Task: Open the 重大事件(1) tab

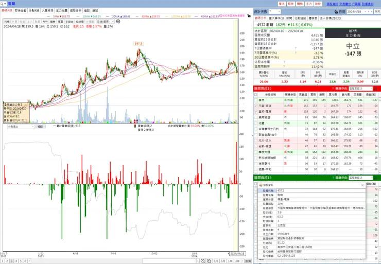Action: [x=276, y=18]
